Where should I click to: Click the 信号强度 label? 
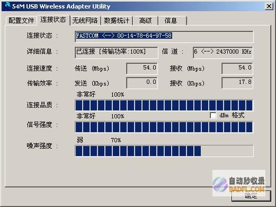42,125
